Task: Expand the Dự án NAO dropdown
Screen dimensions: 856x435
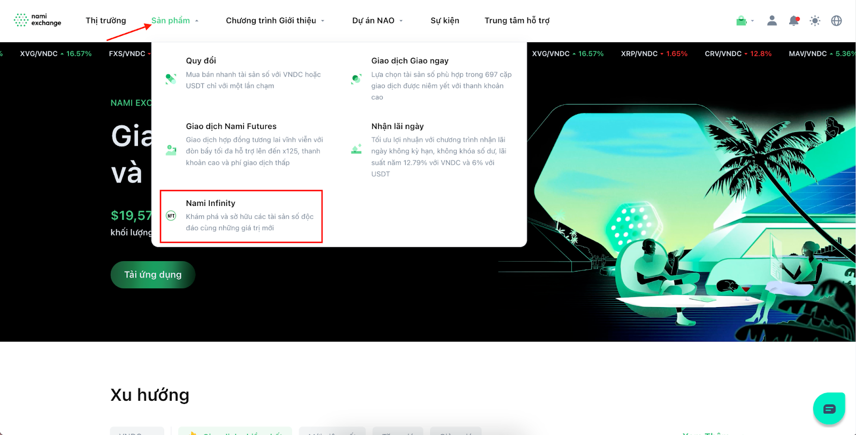Action: point(377,20)
